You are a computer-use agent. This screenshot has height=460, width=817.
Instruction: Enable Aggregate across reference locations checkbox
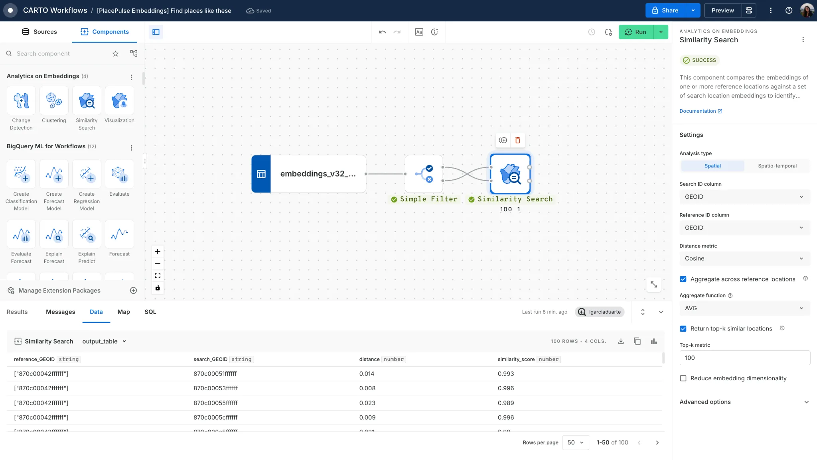683,279
